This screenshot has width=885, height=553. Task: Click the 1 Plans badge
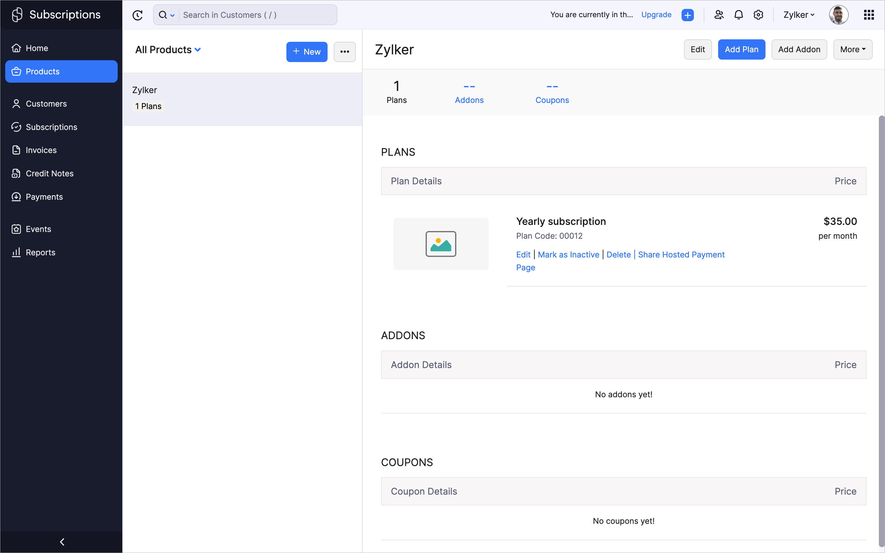pyautogui.click(x=148, y=106)
